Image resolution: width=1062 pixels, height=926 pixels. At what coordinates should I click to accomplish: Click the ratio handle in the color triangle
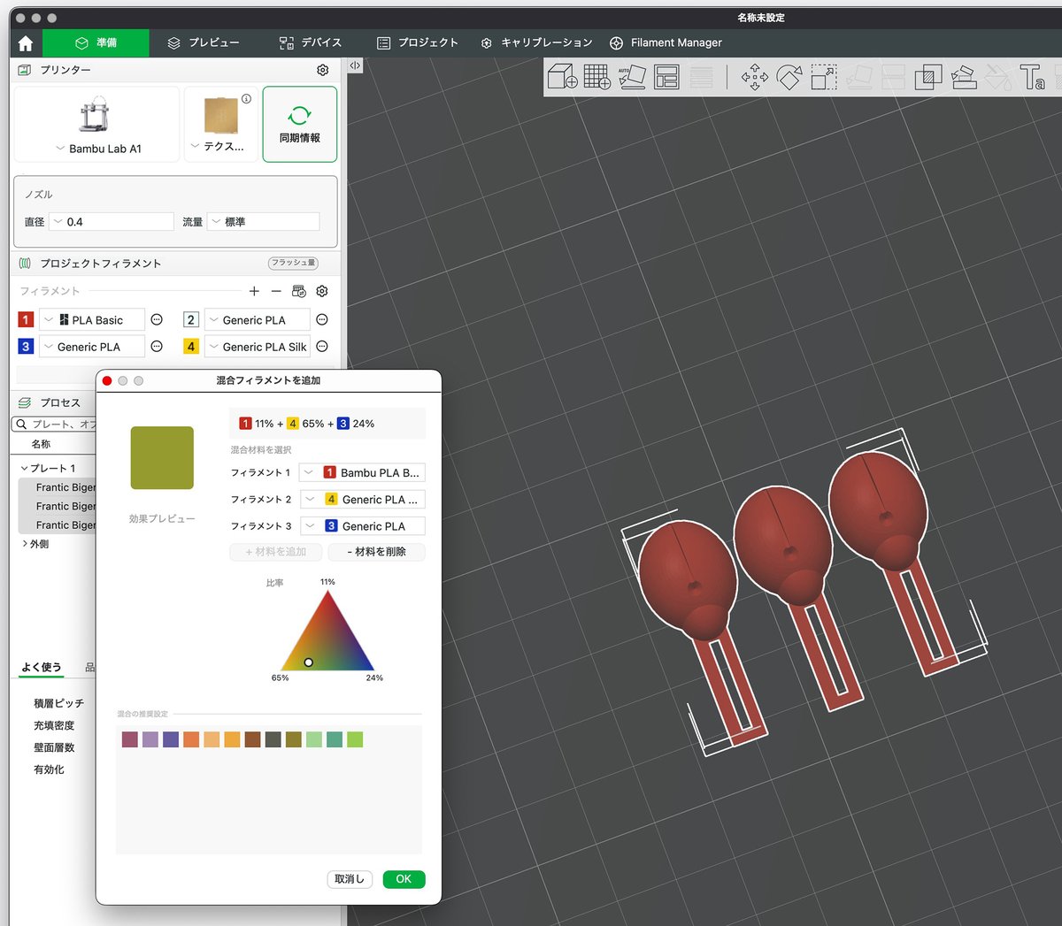click(x=309, y=662)
